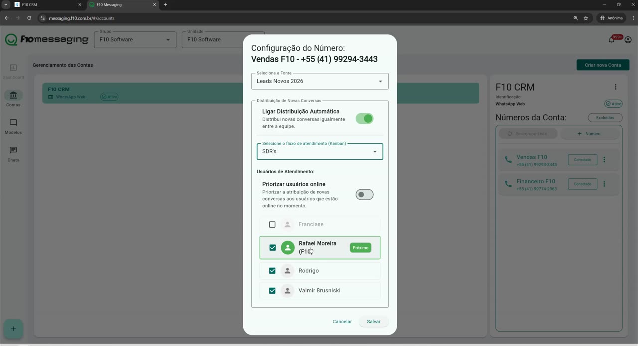This screenshot has width=638, height=346.
Task: Click the Criar nova Conta button
Action: pyautogui.click(x=603, y=65)
